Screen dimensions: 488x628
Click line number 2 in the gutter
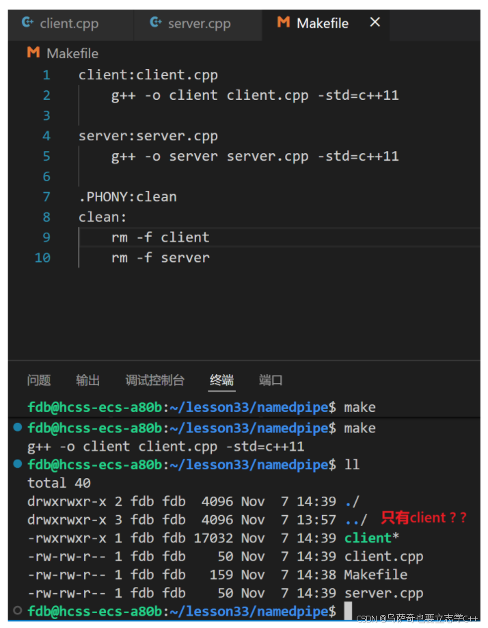point(46,95)
